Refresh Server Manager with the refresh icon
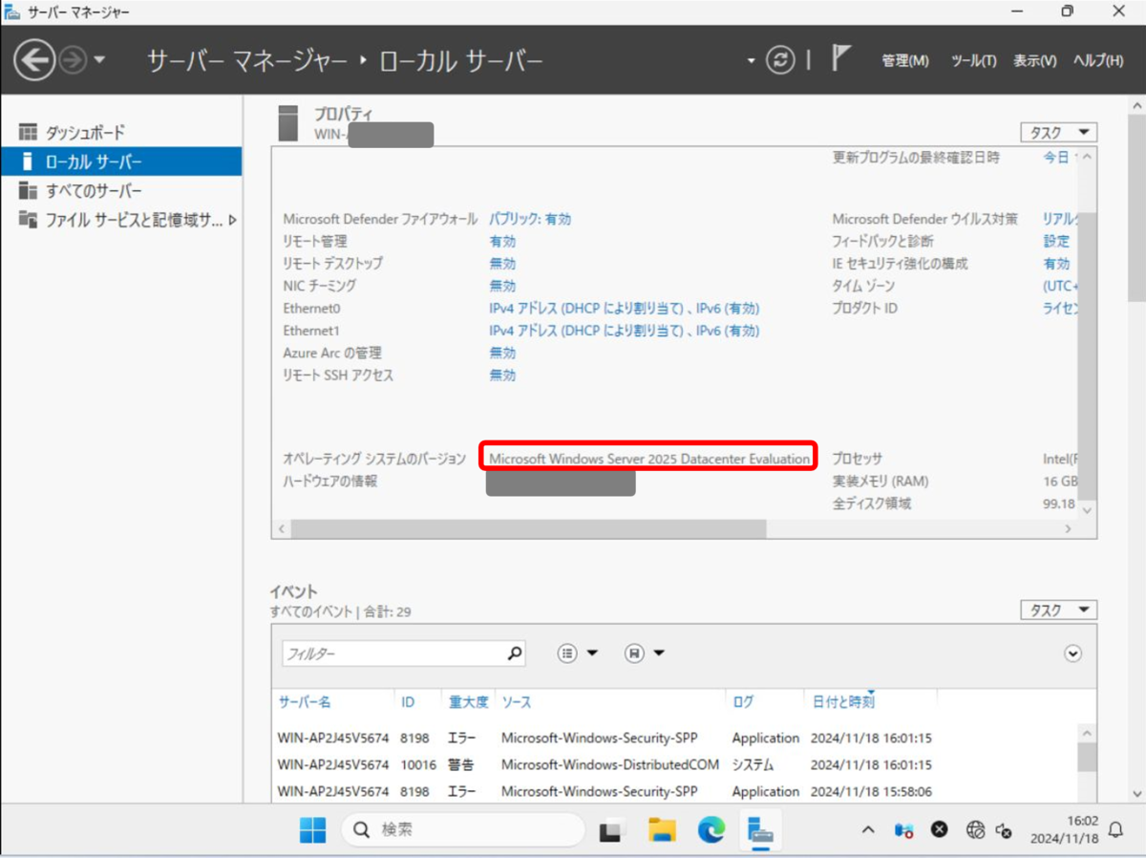 [x=781, y=60]
